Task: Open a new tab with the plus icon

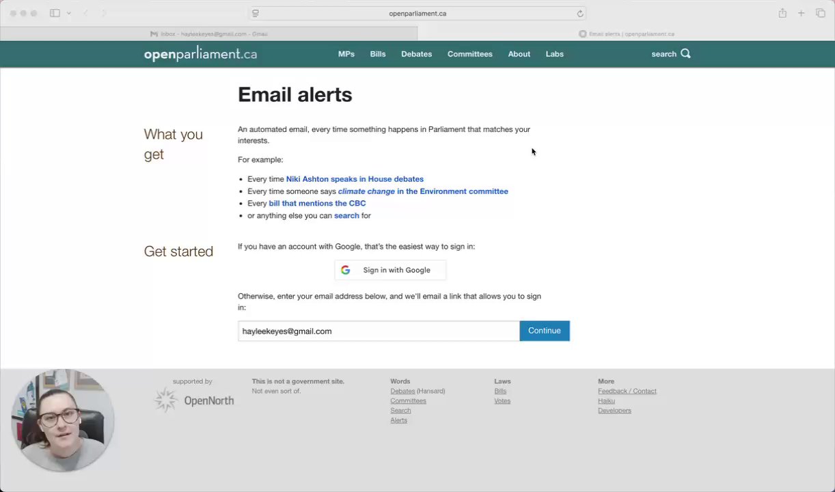Action: (x=802, y=13)
